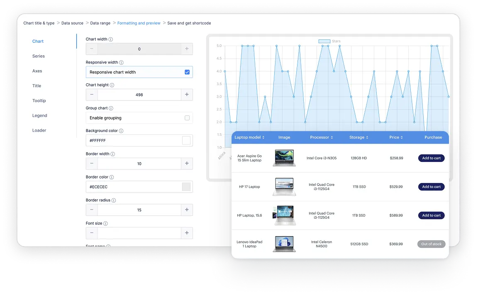Decrease Chart height with minus button
478x298 pixels.
92,95
